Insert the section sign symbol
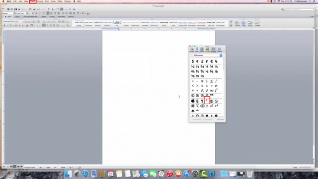The height and width of the screenshot is (179, 318). [x=197, y=101]
